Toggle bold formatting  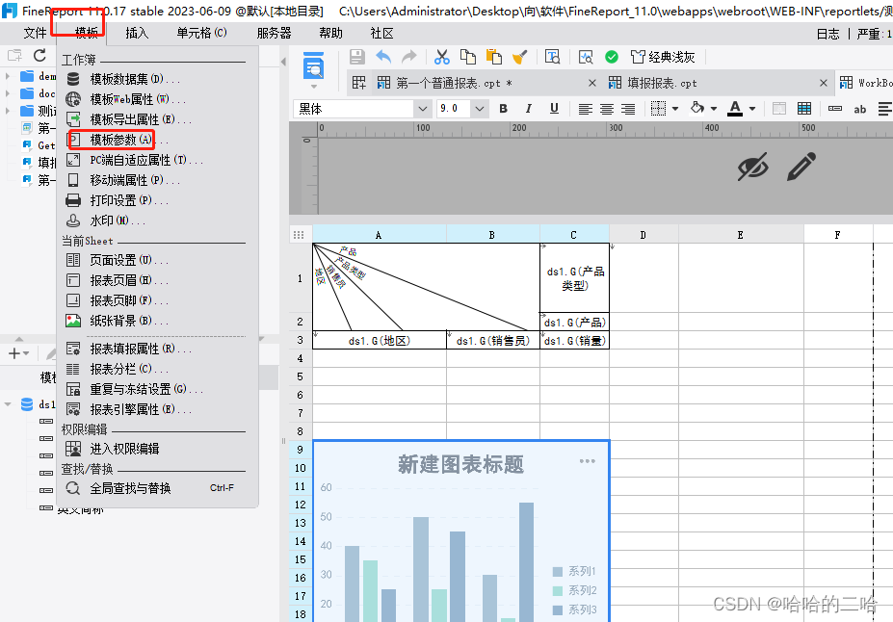[x=502, y=108]
